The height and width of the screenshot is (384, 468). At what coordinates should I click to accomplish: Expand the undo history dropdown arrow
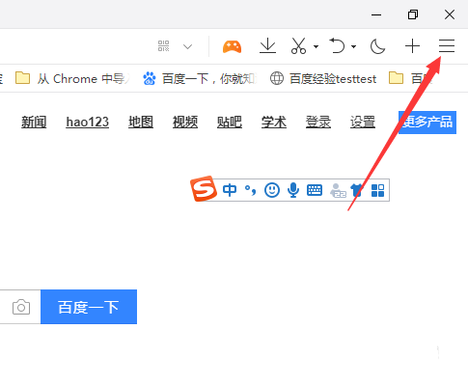pos(353,46)
